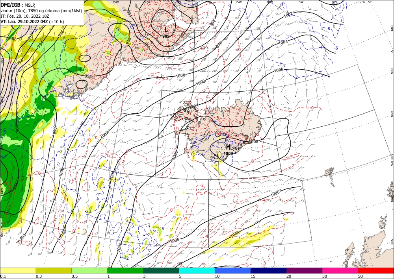Click the '15W' longitude label
Image resolution: width=394 pixels, height=279 pixels.
coord(238,2)
